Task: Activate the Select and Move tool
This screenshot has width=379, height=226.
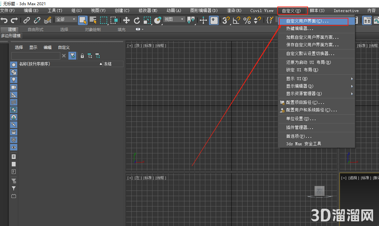Action: (x=126, y=20)
